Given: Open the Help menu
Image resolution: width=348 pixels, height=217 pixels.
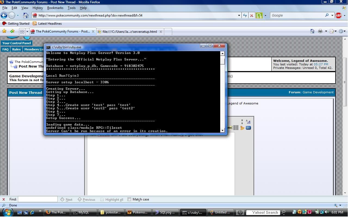Looking at the screenshot, I should coord(83,8).
